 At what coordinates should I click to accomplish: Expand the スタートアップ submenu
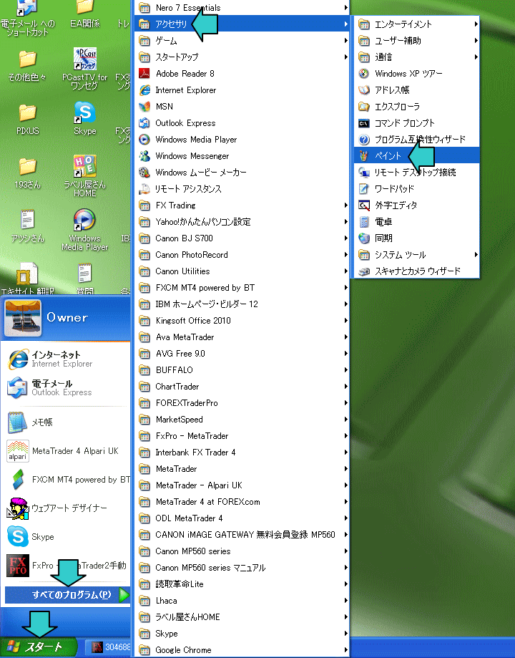pos(242,57)
